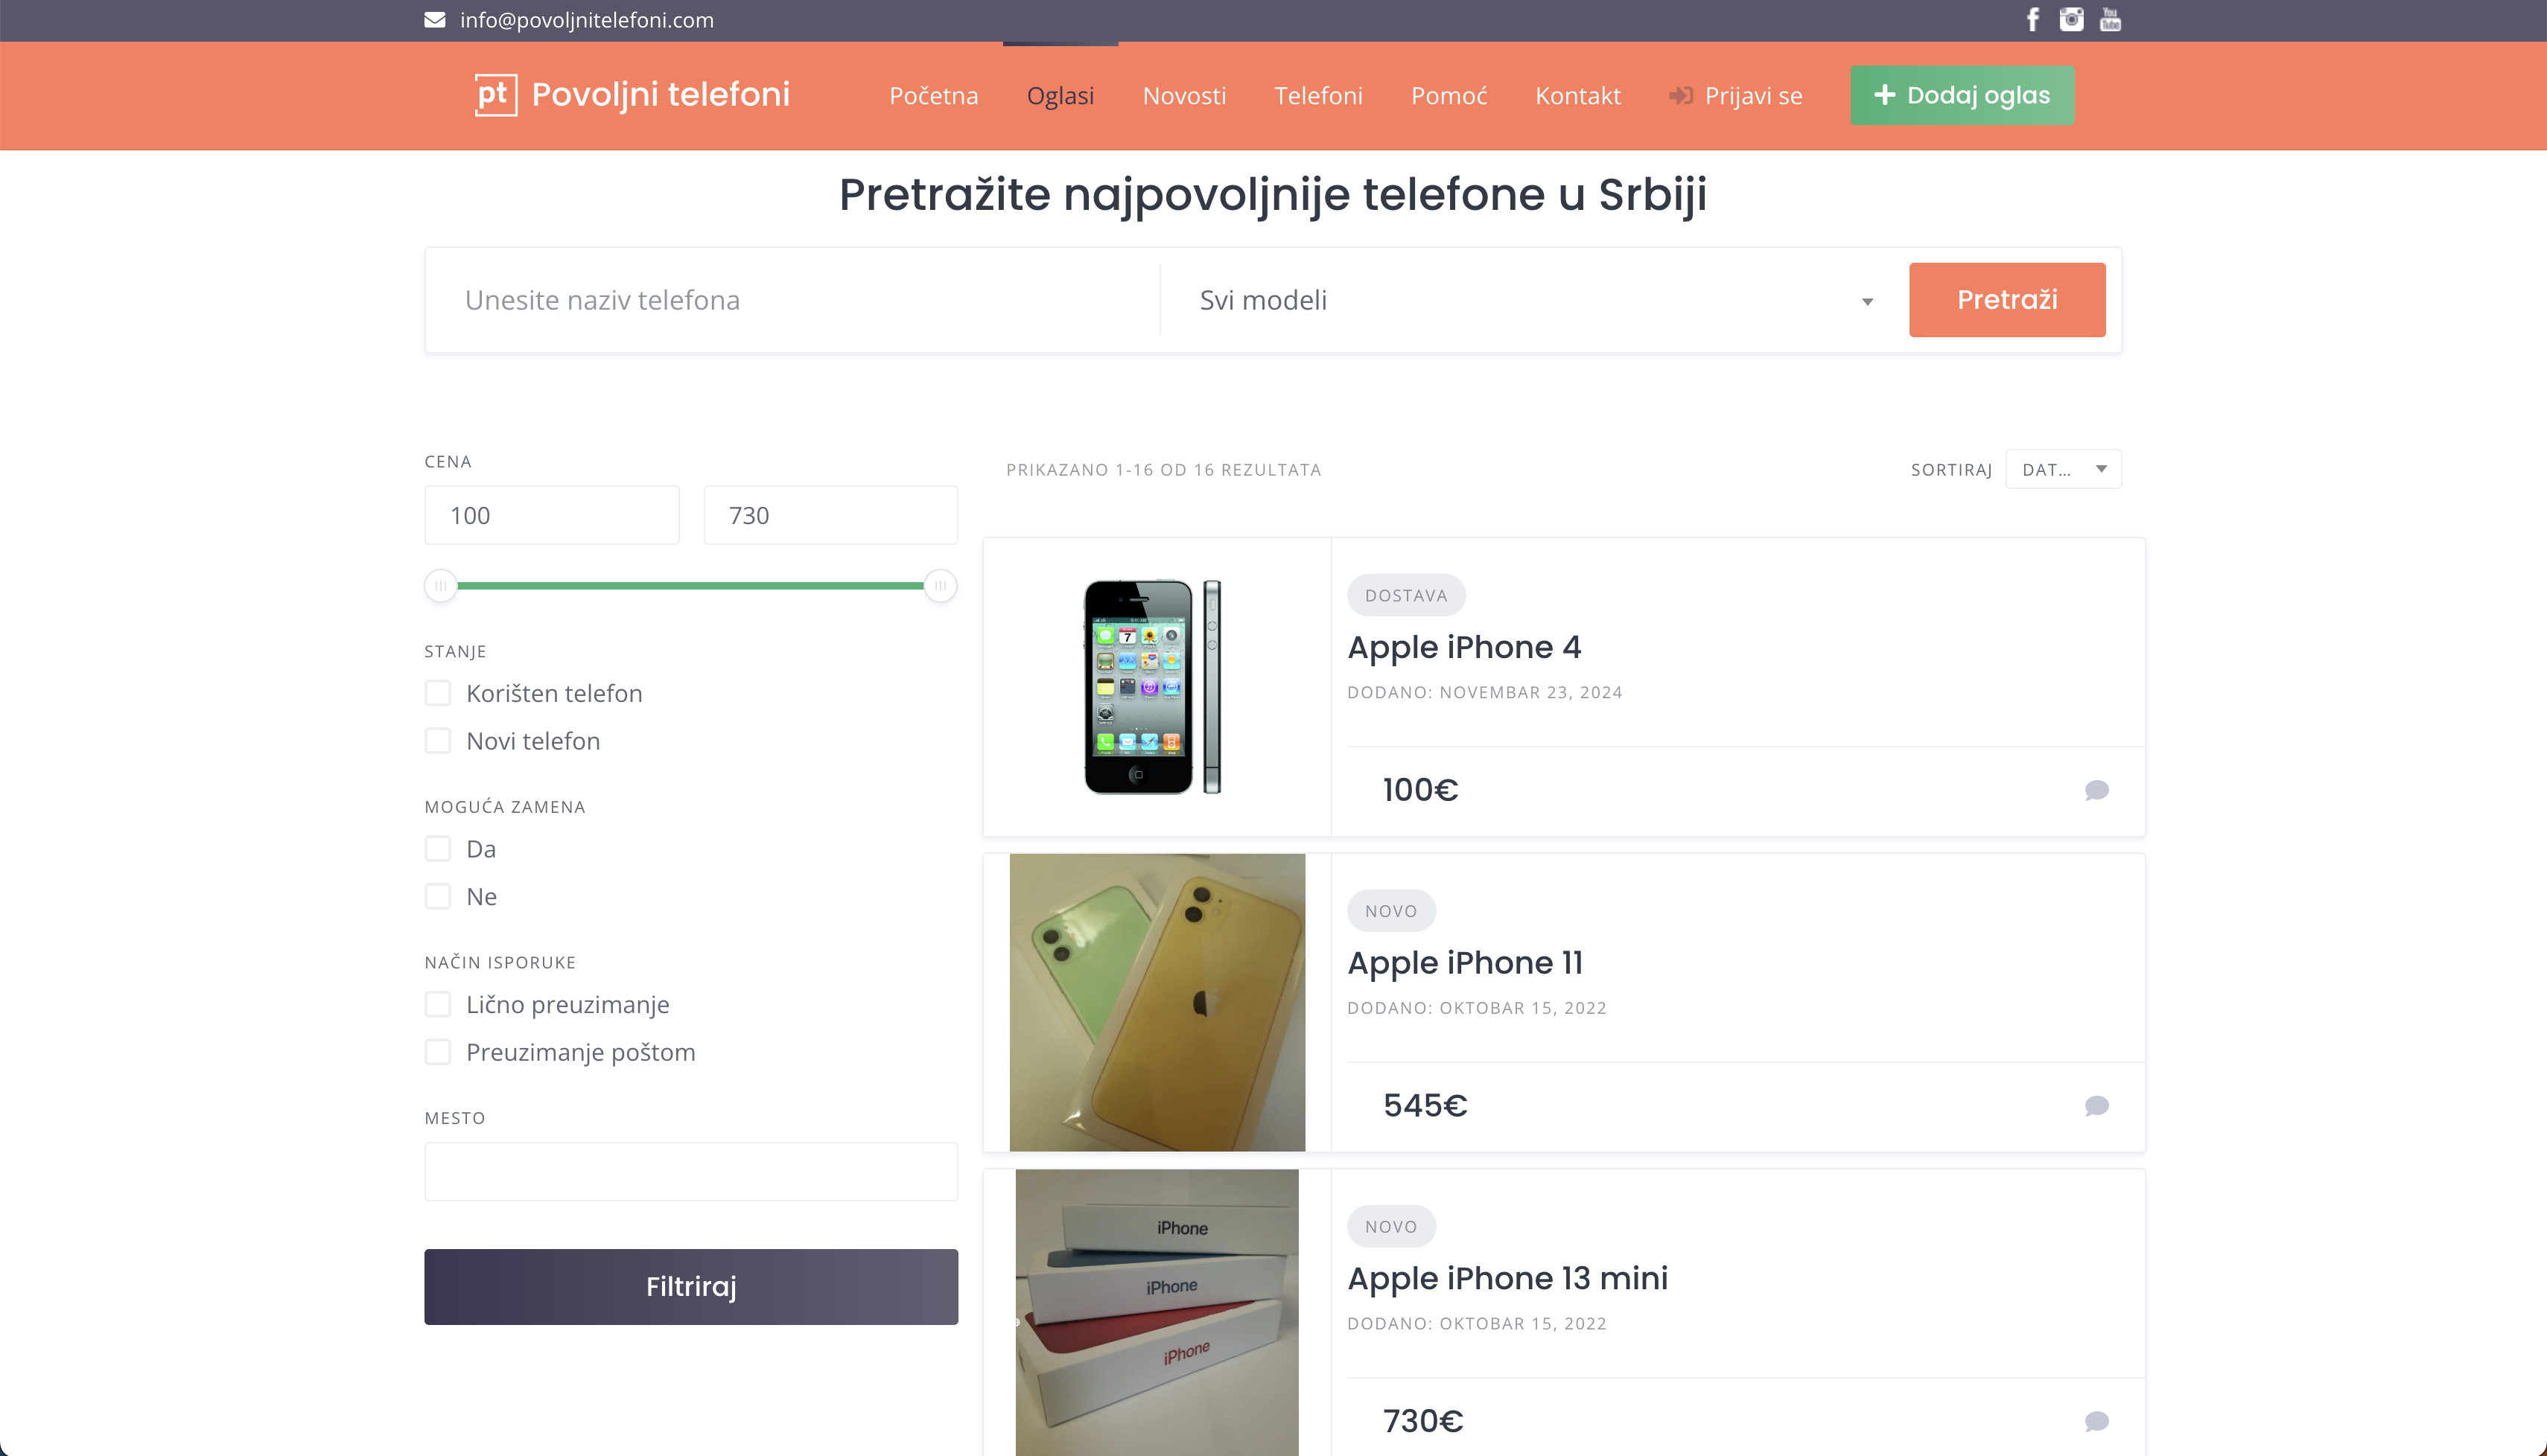The width and height of the screenshot is (2547, 1456).
Task: Tick the Lično preuzimanje checkbox
Action: (x=438, y=1004)
